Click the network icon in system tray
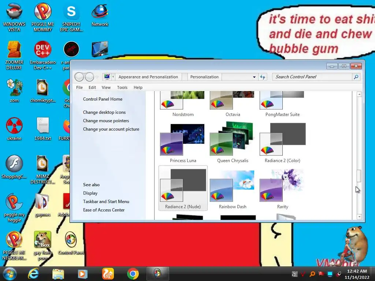Viewport: 375px width, 281px height. (330, 274)
